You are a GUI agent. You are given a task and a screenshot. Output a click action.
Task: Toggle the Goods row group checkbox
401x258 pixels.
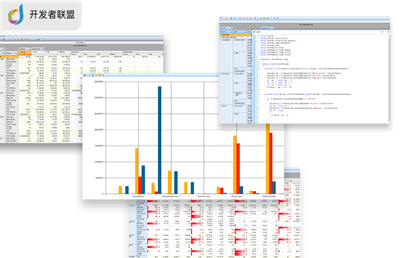coord(221,106)
